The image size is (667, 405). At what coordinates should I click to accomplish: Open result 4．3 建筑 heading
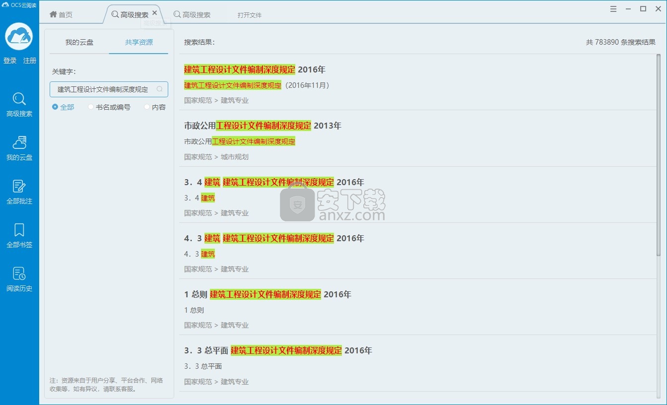coord(274,238)
